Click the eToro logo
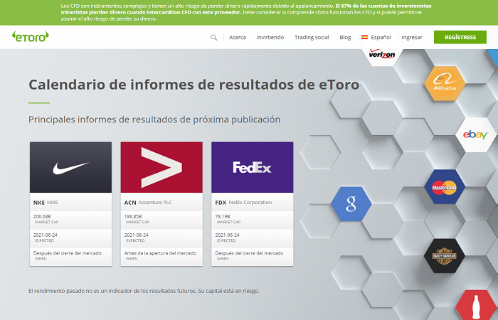The height and width of the screenshot is (320, 498). click(x=31, y=36)
